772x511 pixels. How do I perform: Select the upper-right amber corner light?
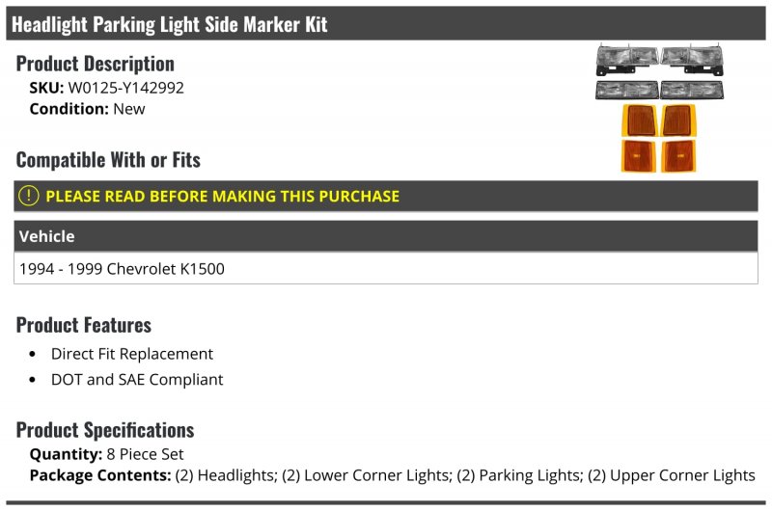[680, 121]
